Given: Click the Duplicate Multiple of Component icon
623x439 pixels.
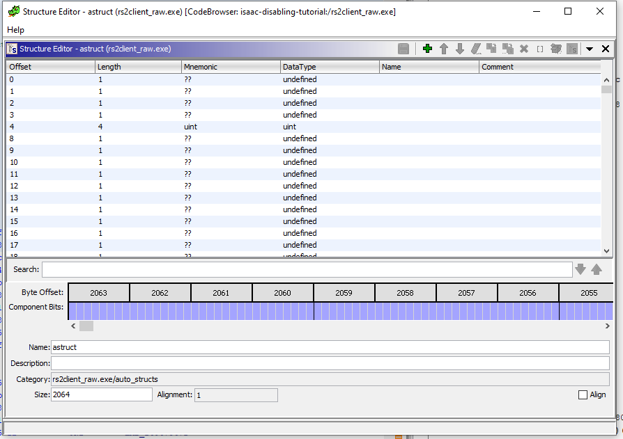Looking at the screenshot, I should click(x=508, y=49).
